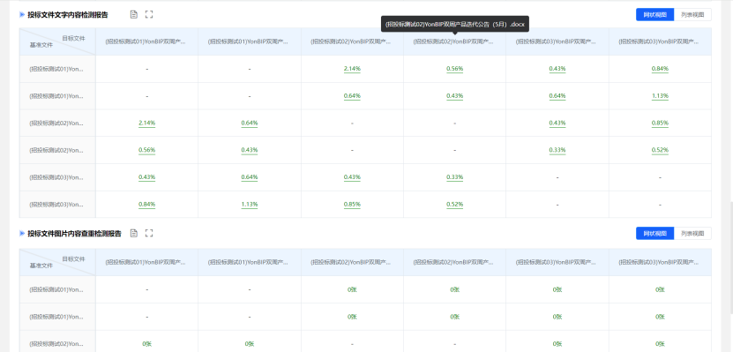Open document icon beside 投标文件图片内容查重检测报告
The image size is (733, 352).
click(x=134, y=233)
